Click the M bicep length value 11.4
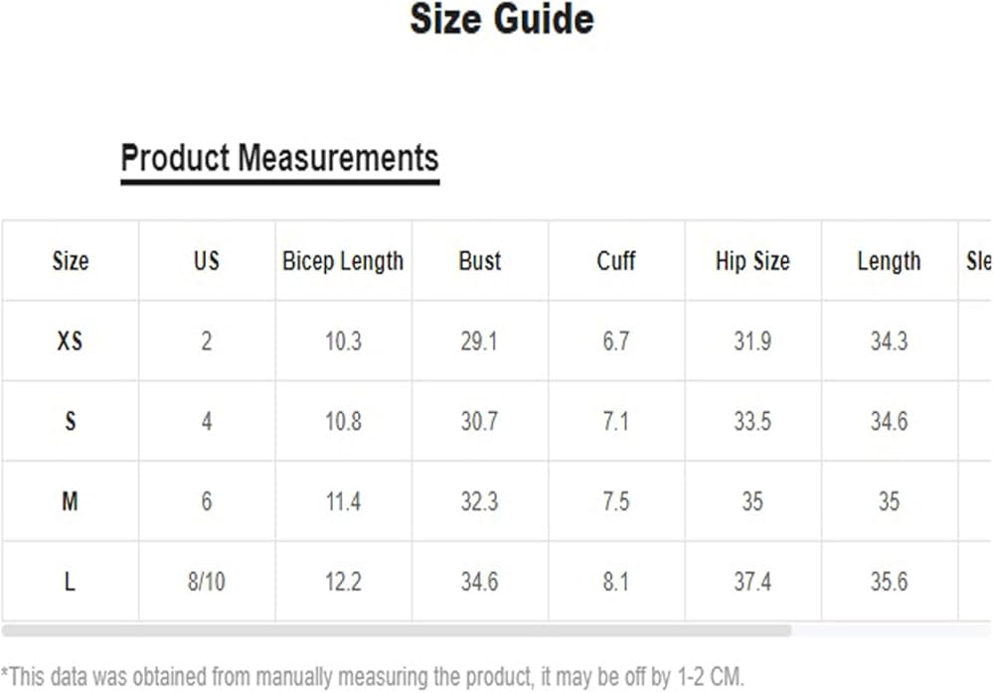 pyautogui.click(x=343, y=501)
